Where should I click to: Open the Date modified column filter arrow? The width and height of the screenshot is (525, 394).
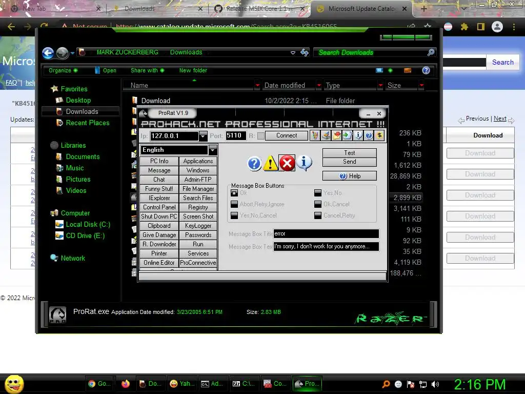[x=319, y=86]
